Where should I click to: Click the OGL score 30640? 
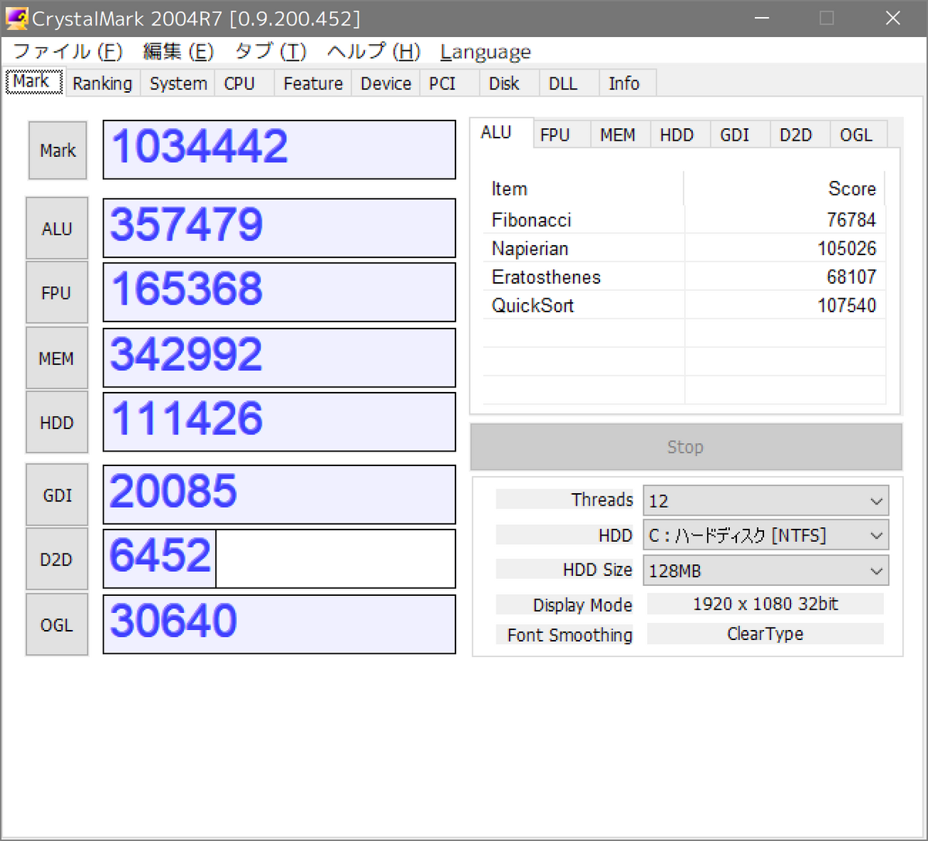point(279,625)
